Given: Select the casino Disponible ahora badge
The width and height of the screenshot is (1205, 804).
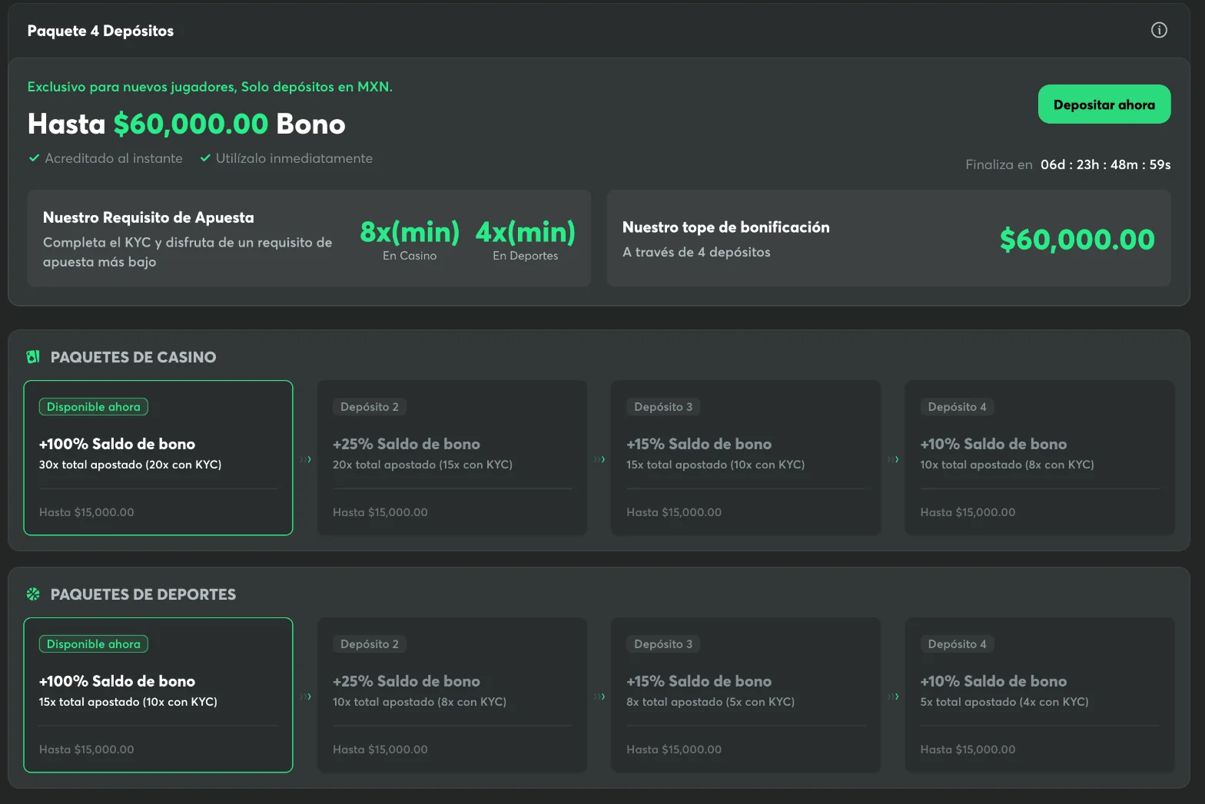Looking at the screenshot, I should [x=94, y=407].
